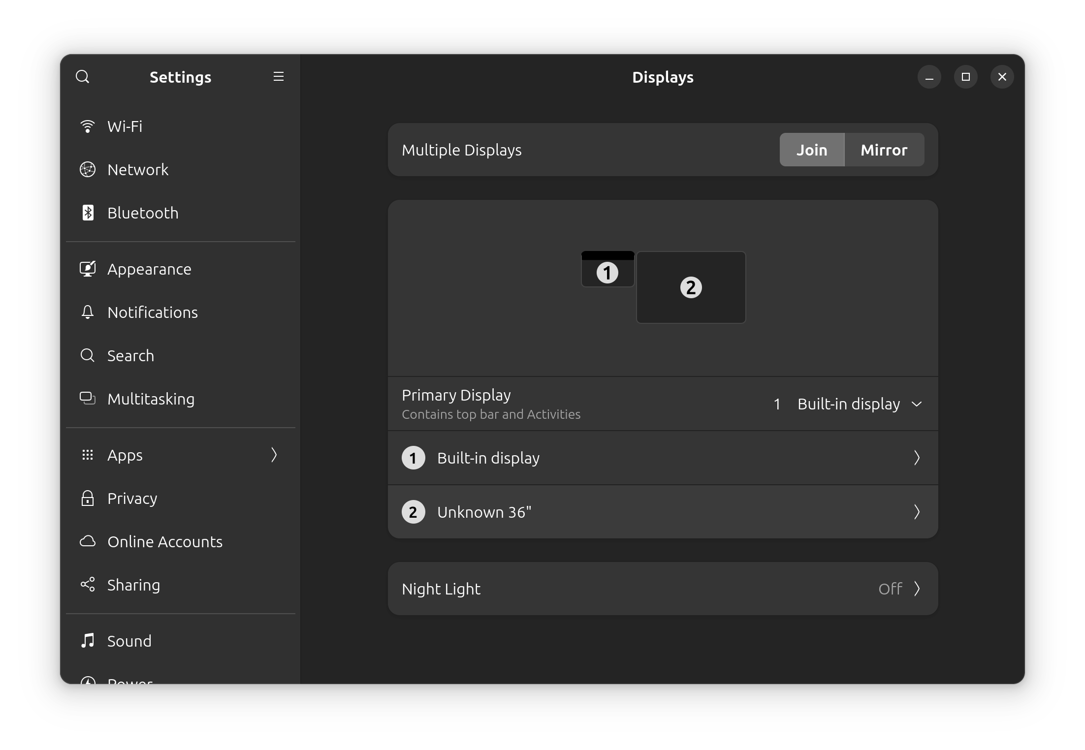
Task: Click the Online Accounts cloud icon
Action: click(88, 541)
